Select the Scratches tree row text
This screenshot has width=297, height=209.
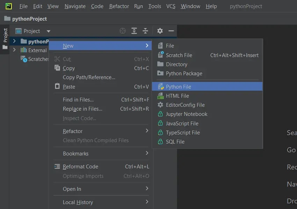38,59
